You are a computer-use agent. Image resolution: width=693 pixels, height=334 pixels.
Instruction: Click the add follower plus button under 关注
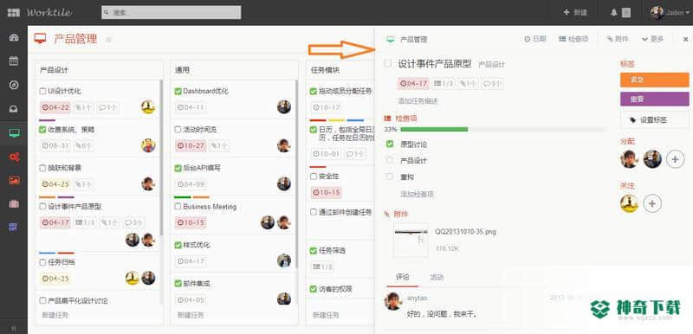pos(652,203)
